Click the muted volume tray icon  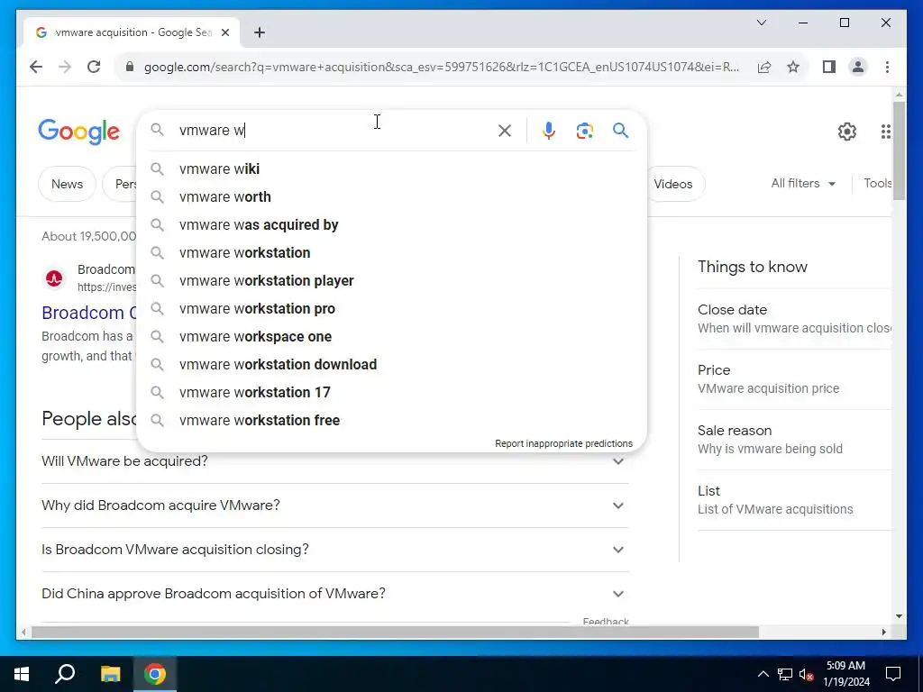point(807,674)
